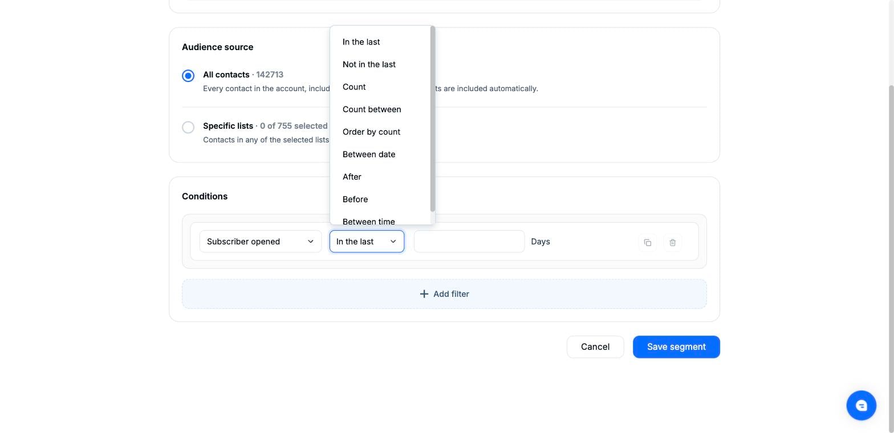Screen dimensions: 894x433
Task: Click the 142713 contact count
Action: coord(270,75)
